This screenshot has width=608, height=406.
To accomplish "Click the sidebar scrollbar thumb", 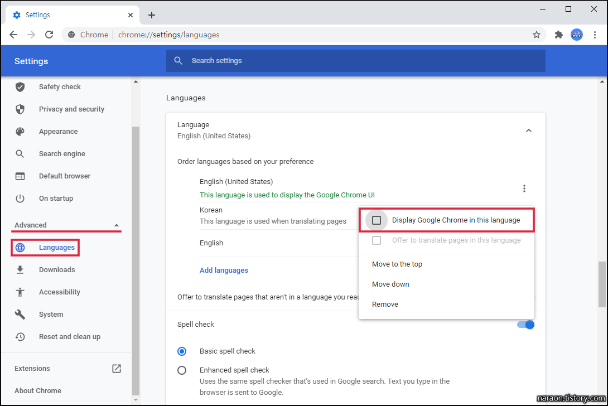I will [x=136, y=260].
